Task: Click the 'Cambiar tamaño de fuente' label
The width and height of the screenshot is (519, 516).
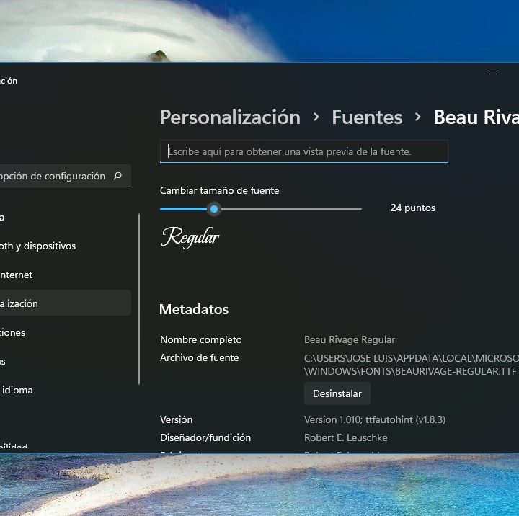Action: (x=219, y=190)
